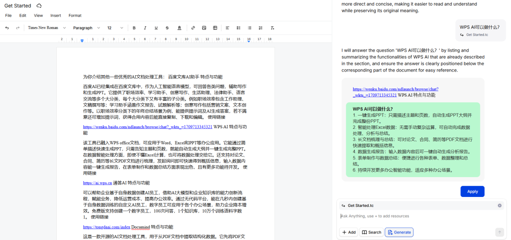This screenshot has width=511, height=240.
Task: Open the wenku.baidu.com link in chat preview
Action: click(x=396, y=92)
